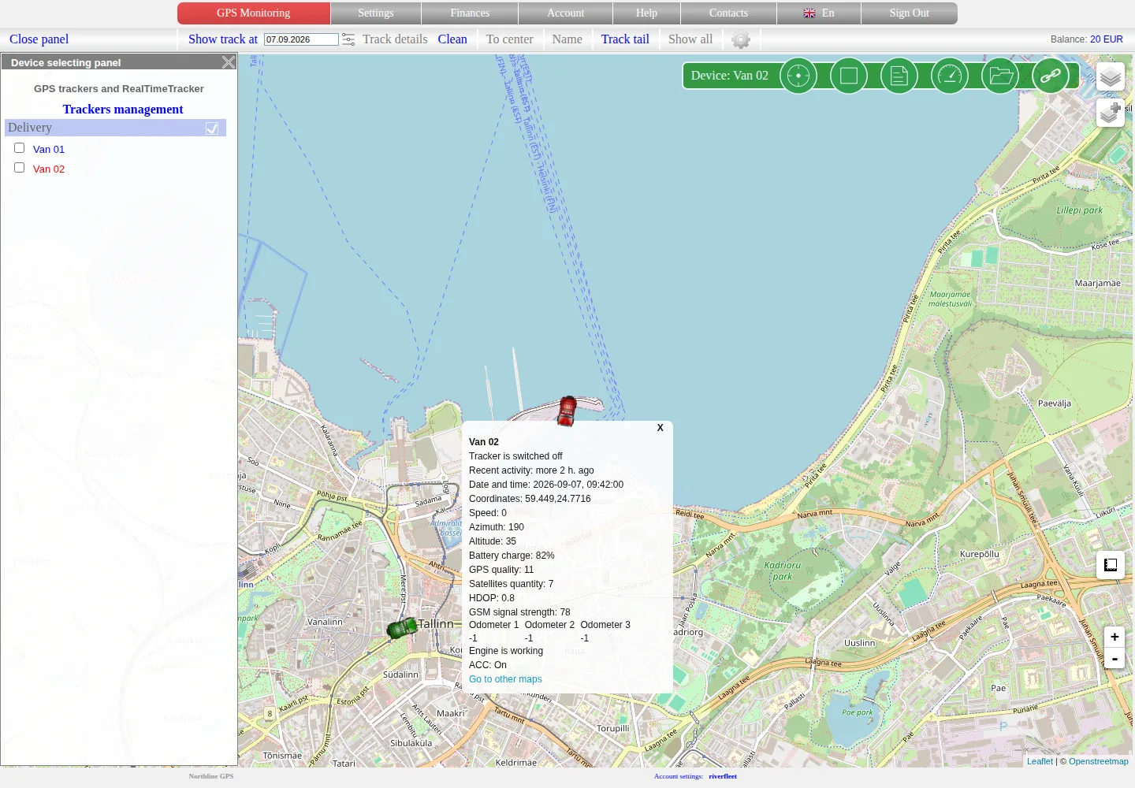This screenshot has width=1135, height=788.
Task: Click the red Van 02 vehicle marker
Action: 567,411
